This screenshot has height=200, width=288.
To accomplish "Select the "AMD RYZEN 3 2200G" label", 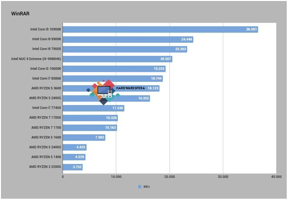I will tap(45, 166).
